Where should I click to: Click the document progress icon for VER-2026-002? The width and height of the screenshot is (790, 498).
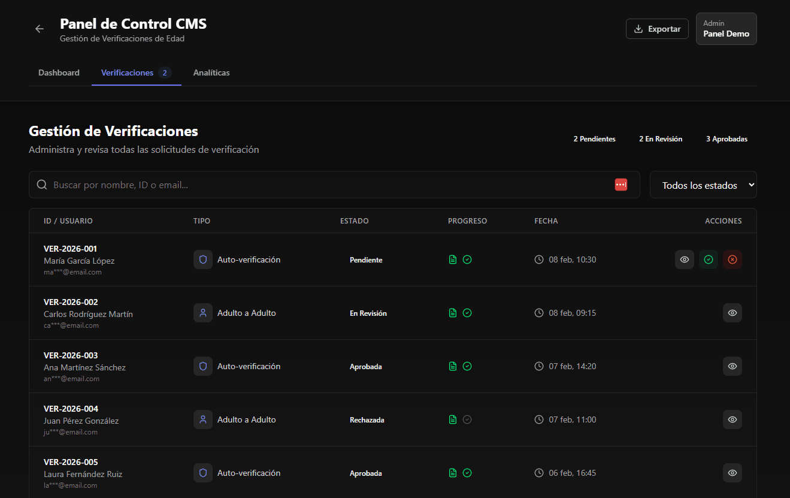coord(453,313)
